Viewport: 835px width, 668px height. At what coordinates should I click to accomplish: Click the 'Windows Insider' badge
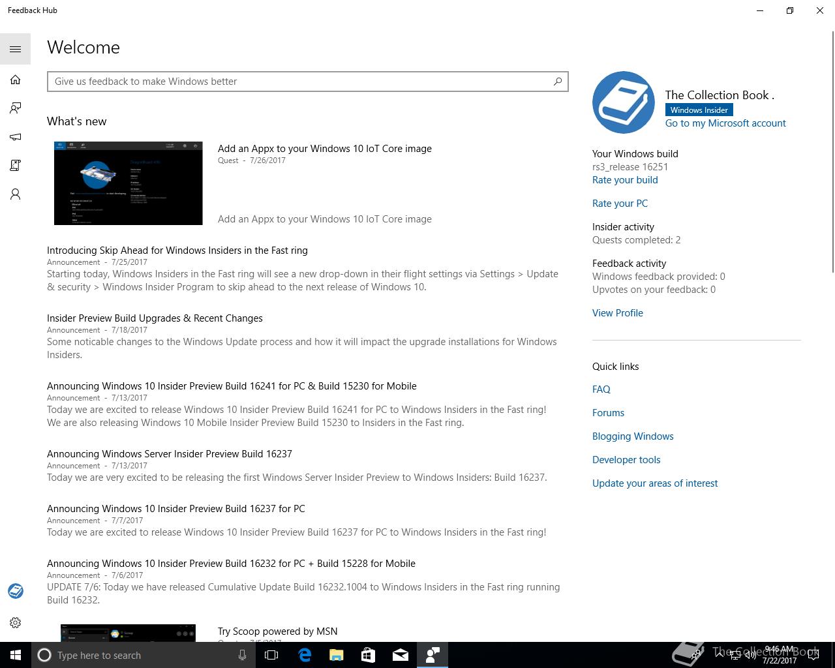(699, 110)
